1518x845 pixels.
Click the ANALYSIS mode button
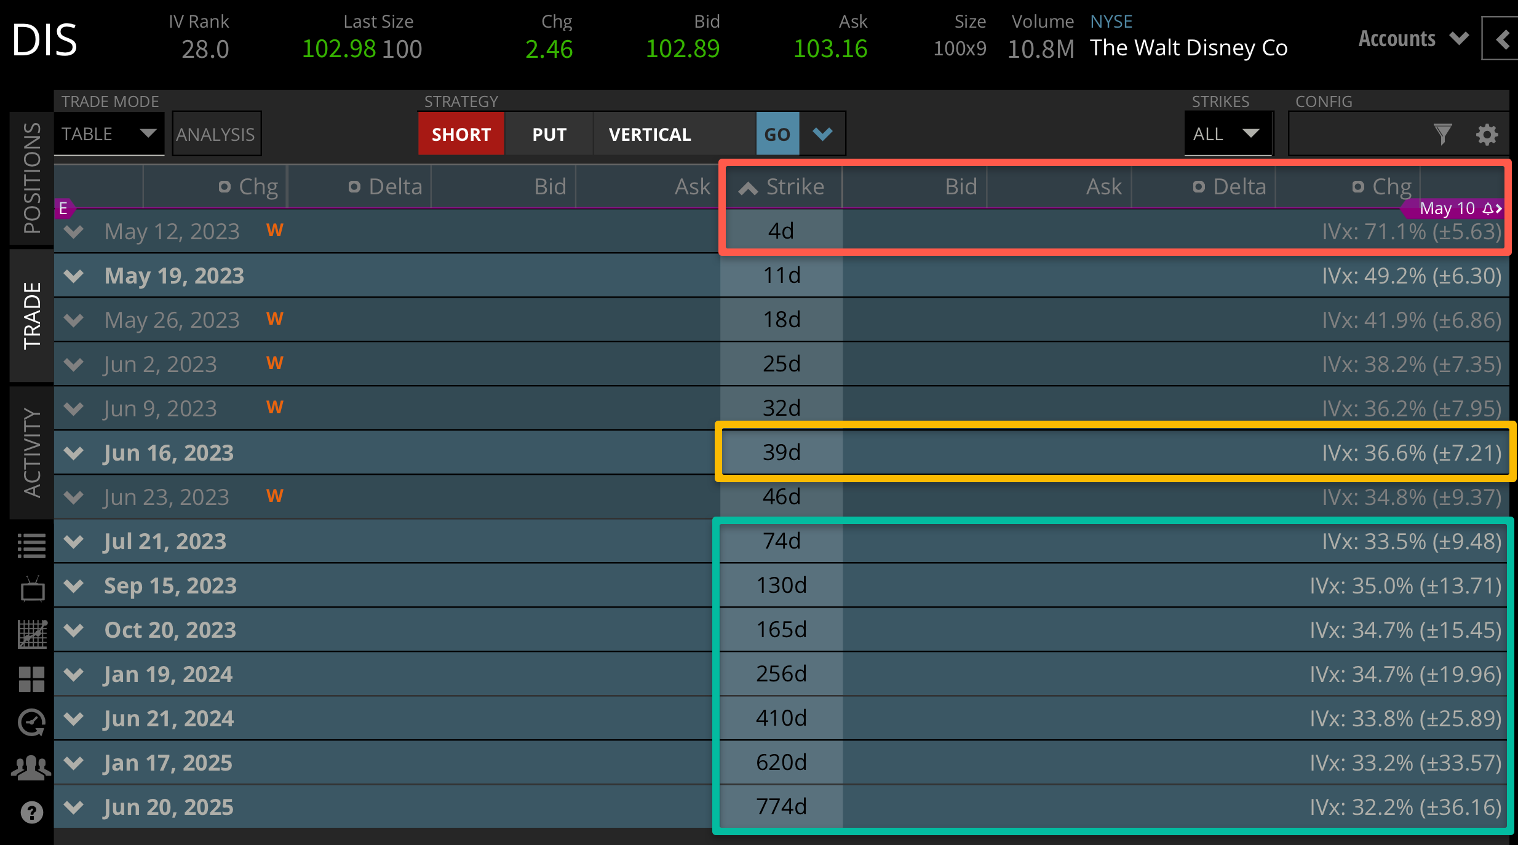(x=216, y=134)
